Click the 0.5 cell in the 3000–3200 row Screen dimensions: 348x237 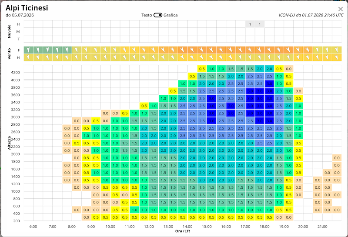125,113
